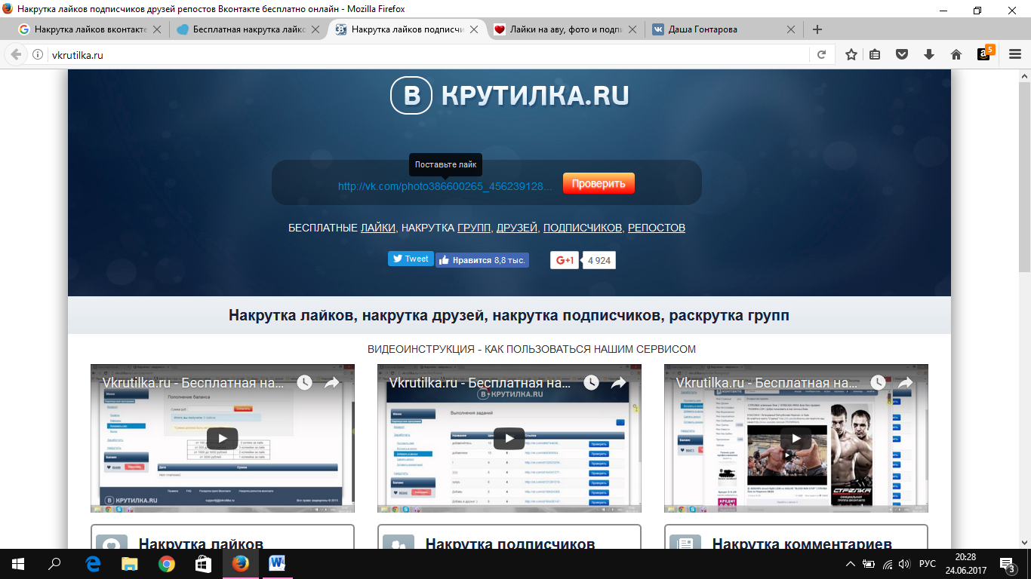
Task: Open the ЛАЙКИ link
Action: click(x=377, y=228)
